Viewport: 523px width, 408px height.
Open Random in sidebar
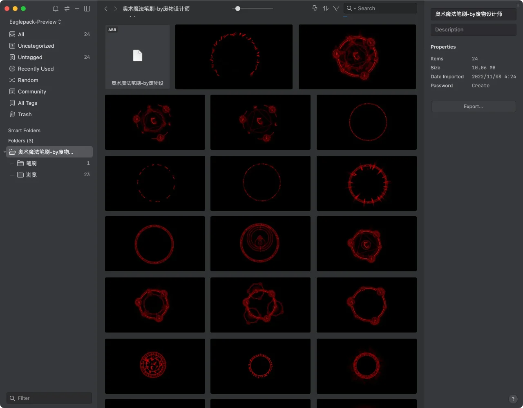point(49,80)
